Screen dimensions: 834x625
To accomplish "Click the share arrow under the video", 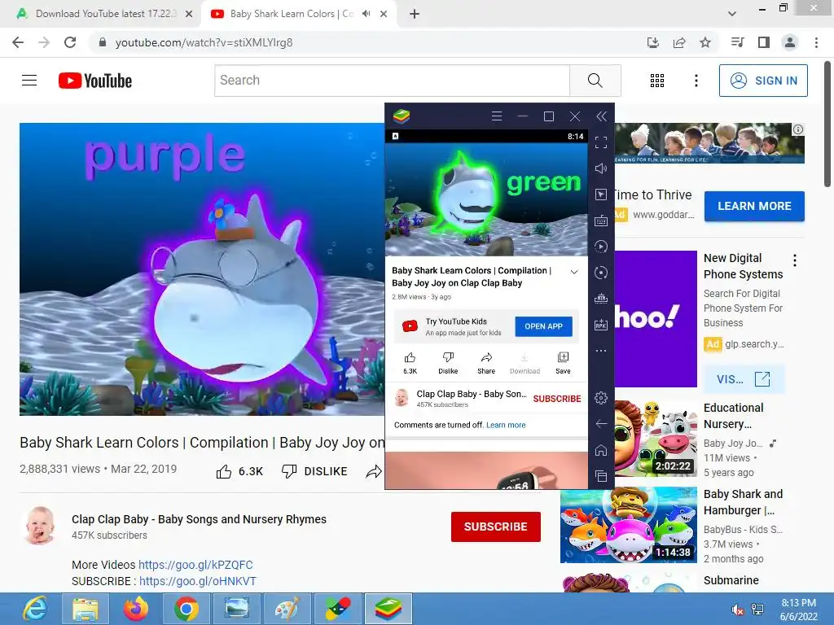I will 374,471.
